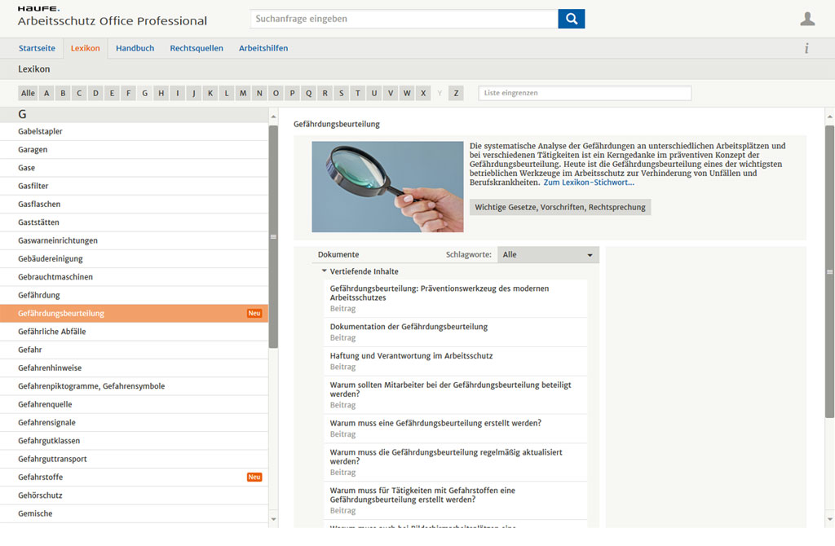
Task: Open the Gefahrguttransport entry
Action: [x=134, y=459]
